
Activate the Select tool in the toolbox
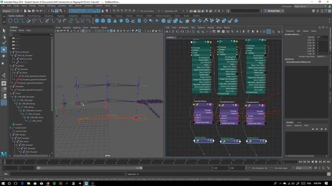4,30
